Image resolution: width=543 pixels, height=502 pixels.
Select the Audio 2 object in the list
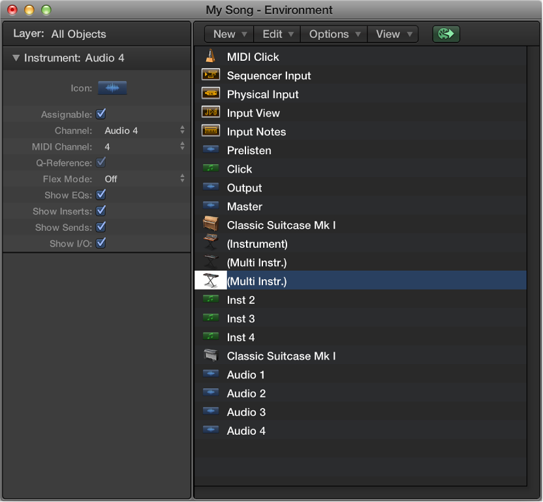tap(246, 393)
